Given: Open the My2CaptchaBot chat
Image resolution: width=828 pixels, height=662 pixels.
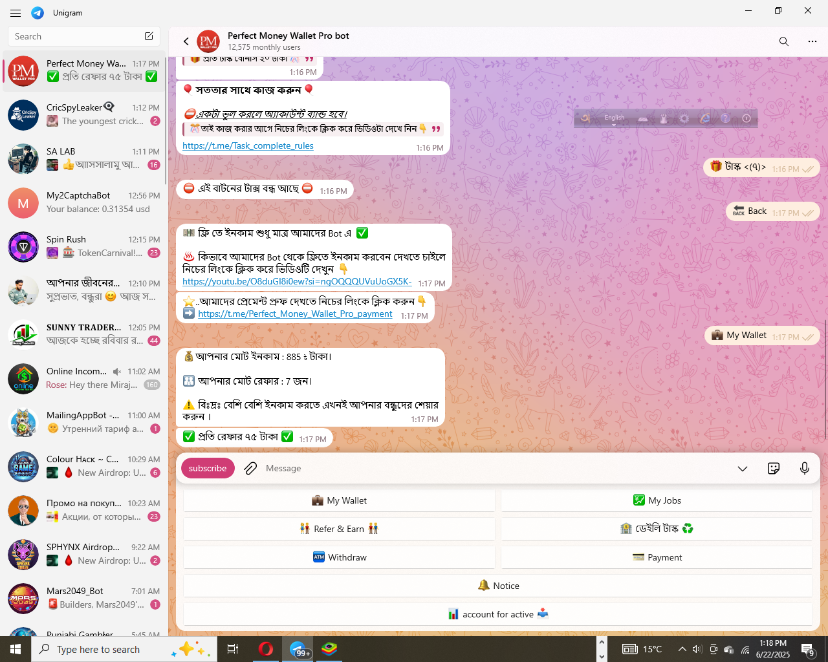Looking at the screenshot, I should (x=83, y=203).
